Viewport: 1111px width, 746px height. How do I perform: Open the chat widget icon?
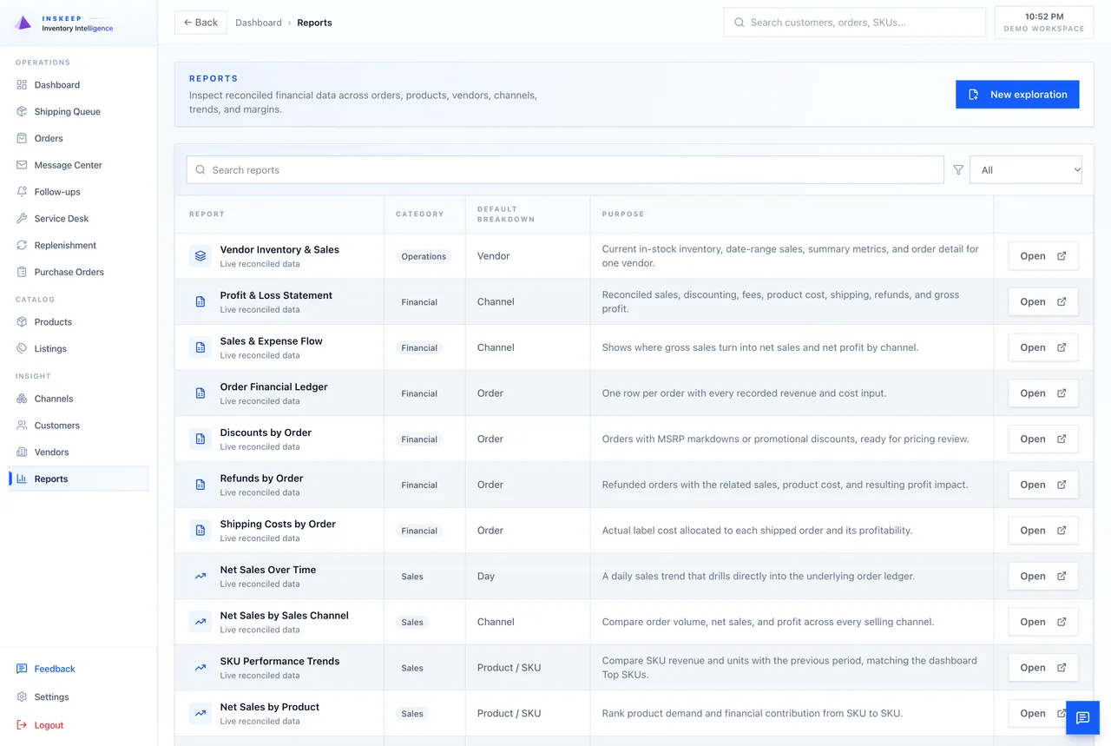coord(1082,717)
